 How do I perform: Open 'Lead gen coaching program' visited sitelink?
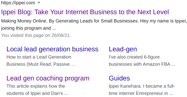click(x=48, y=78)
